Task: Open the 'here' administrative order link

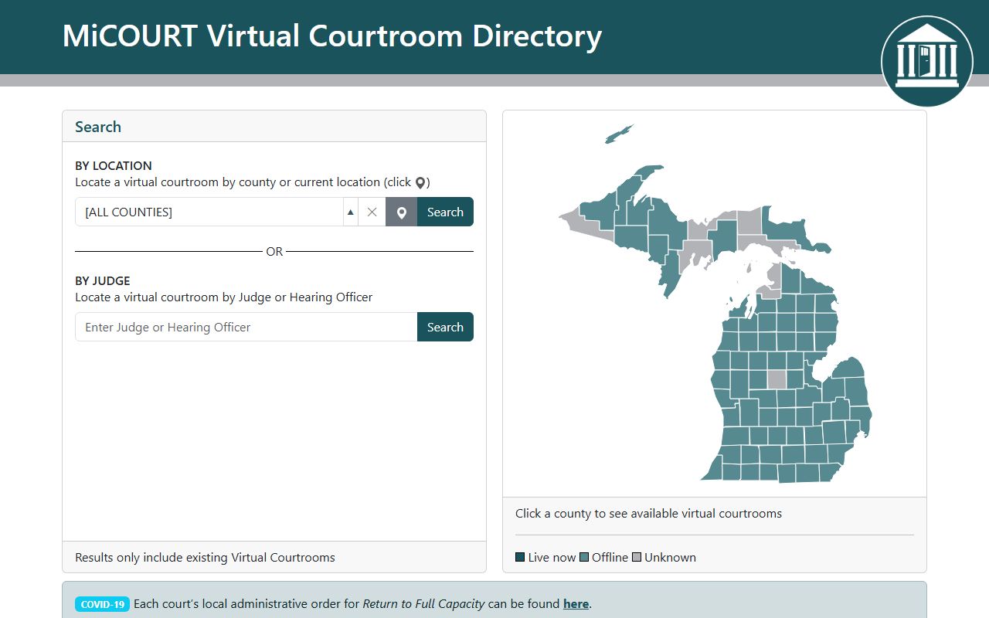Action: pos(576,603)
